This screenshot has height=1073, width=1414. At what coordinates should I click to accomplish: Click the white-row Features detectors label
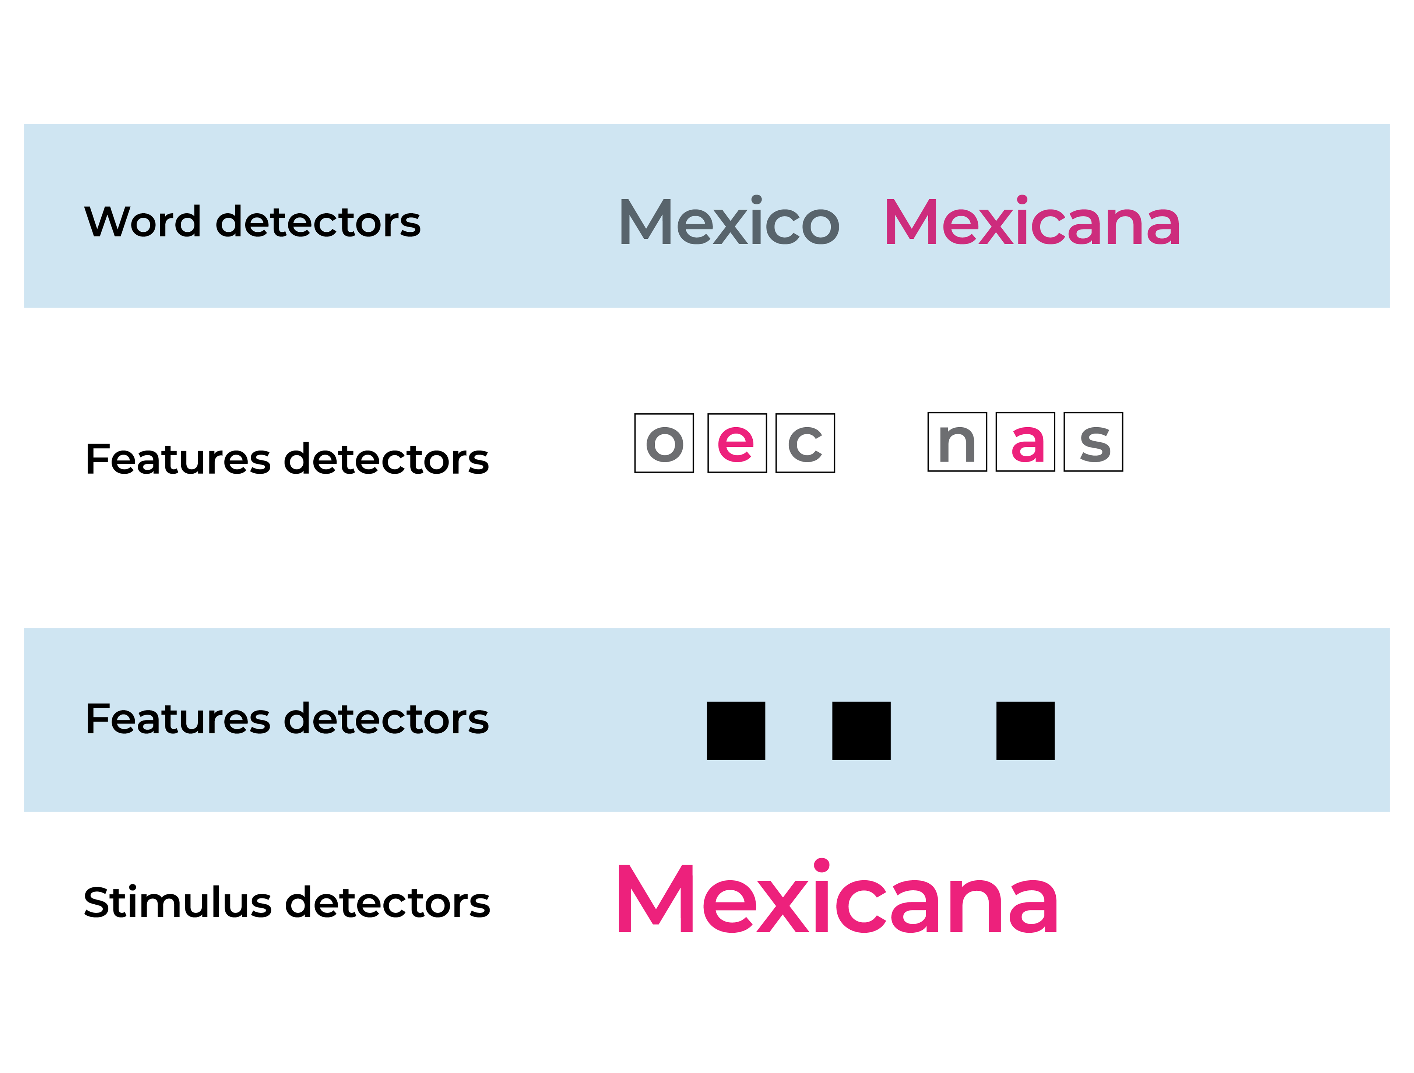tap(287, 459)
